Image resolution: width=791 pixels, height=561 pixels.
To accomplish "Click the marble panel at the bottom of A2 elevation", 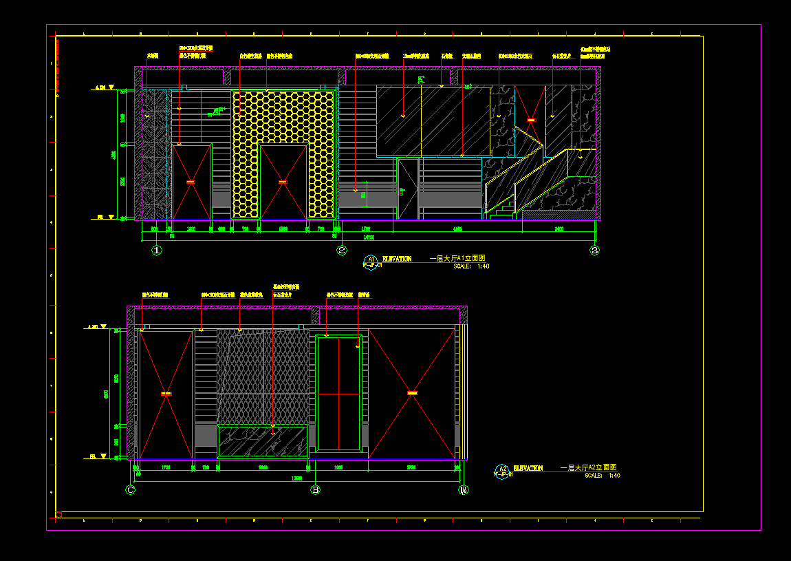I will pos(263,441).
